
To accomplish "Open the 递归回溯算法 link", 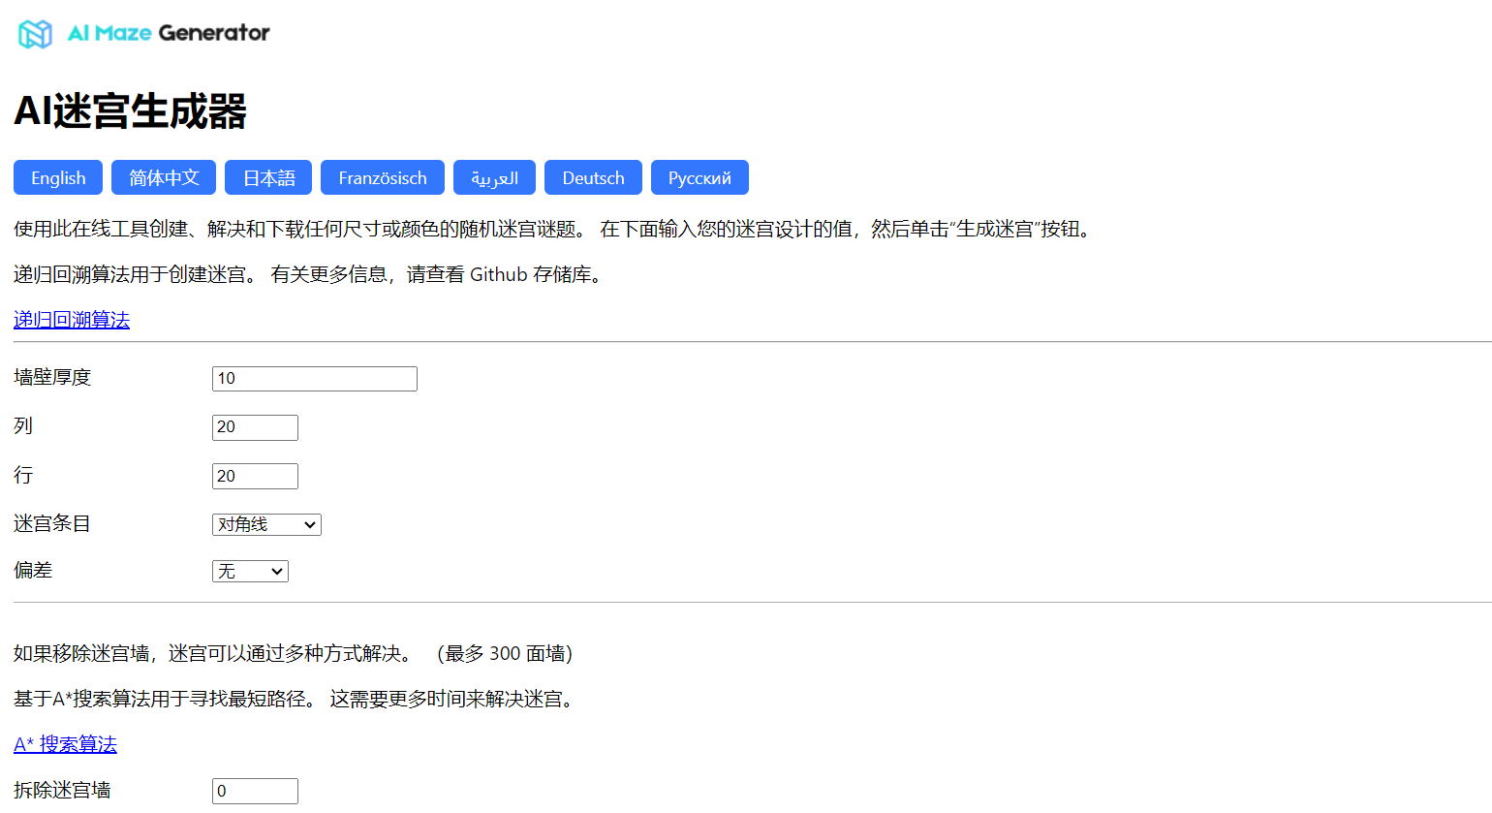I will (x=72, y=320).
